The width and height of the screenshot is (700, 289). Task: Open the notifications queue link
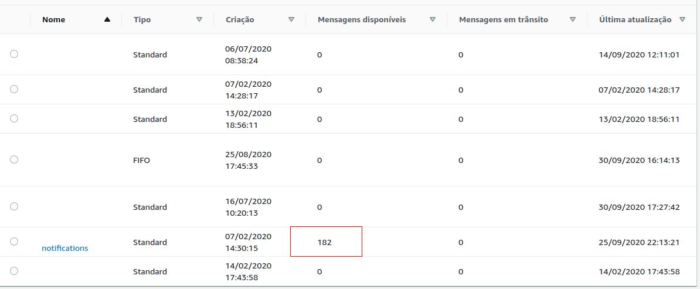64,248
